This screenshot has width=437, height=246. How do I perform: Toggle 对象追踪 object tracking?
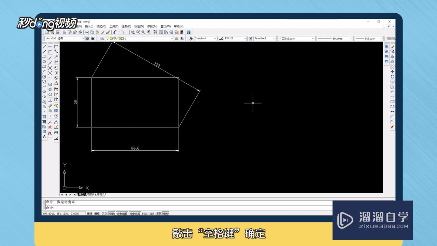pyautogui.click(x=135, y=214)
